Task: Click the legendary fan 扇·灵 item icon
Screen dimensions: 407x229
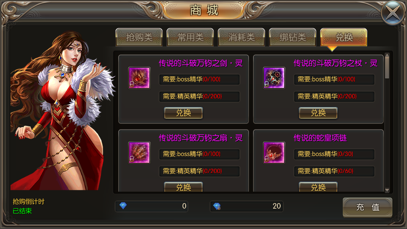Action: pyautogui.click(x=139, y=152)
